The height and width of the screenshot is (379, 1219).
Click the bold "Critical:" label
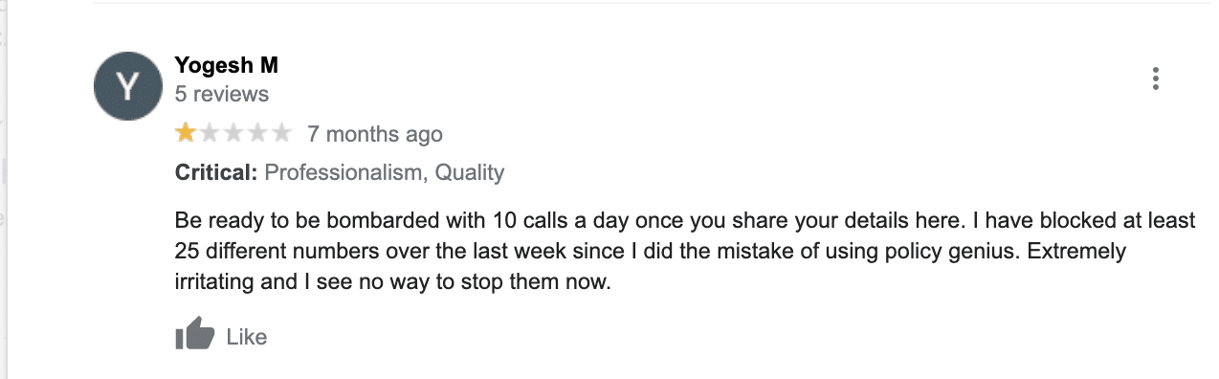click(216, 173)
